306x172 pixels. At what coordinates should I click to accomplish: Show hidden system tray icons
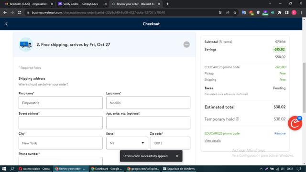coord(261,169)
